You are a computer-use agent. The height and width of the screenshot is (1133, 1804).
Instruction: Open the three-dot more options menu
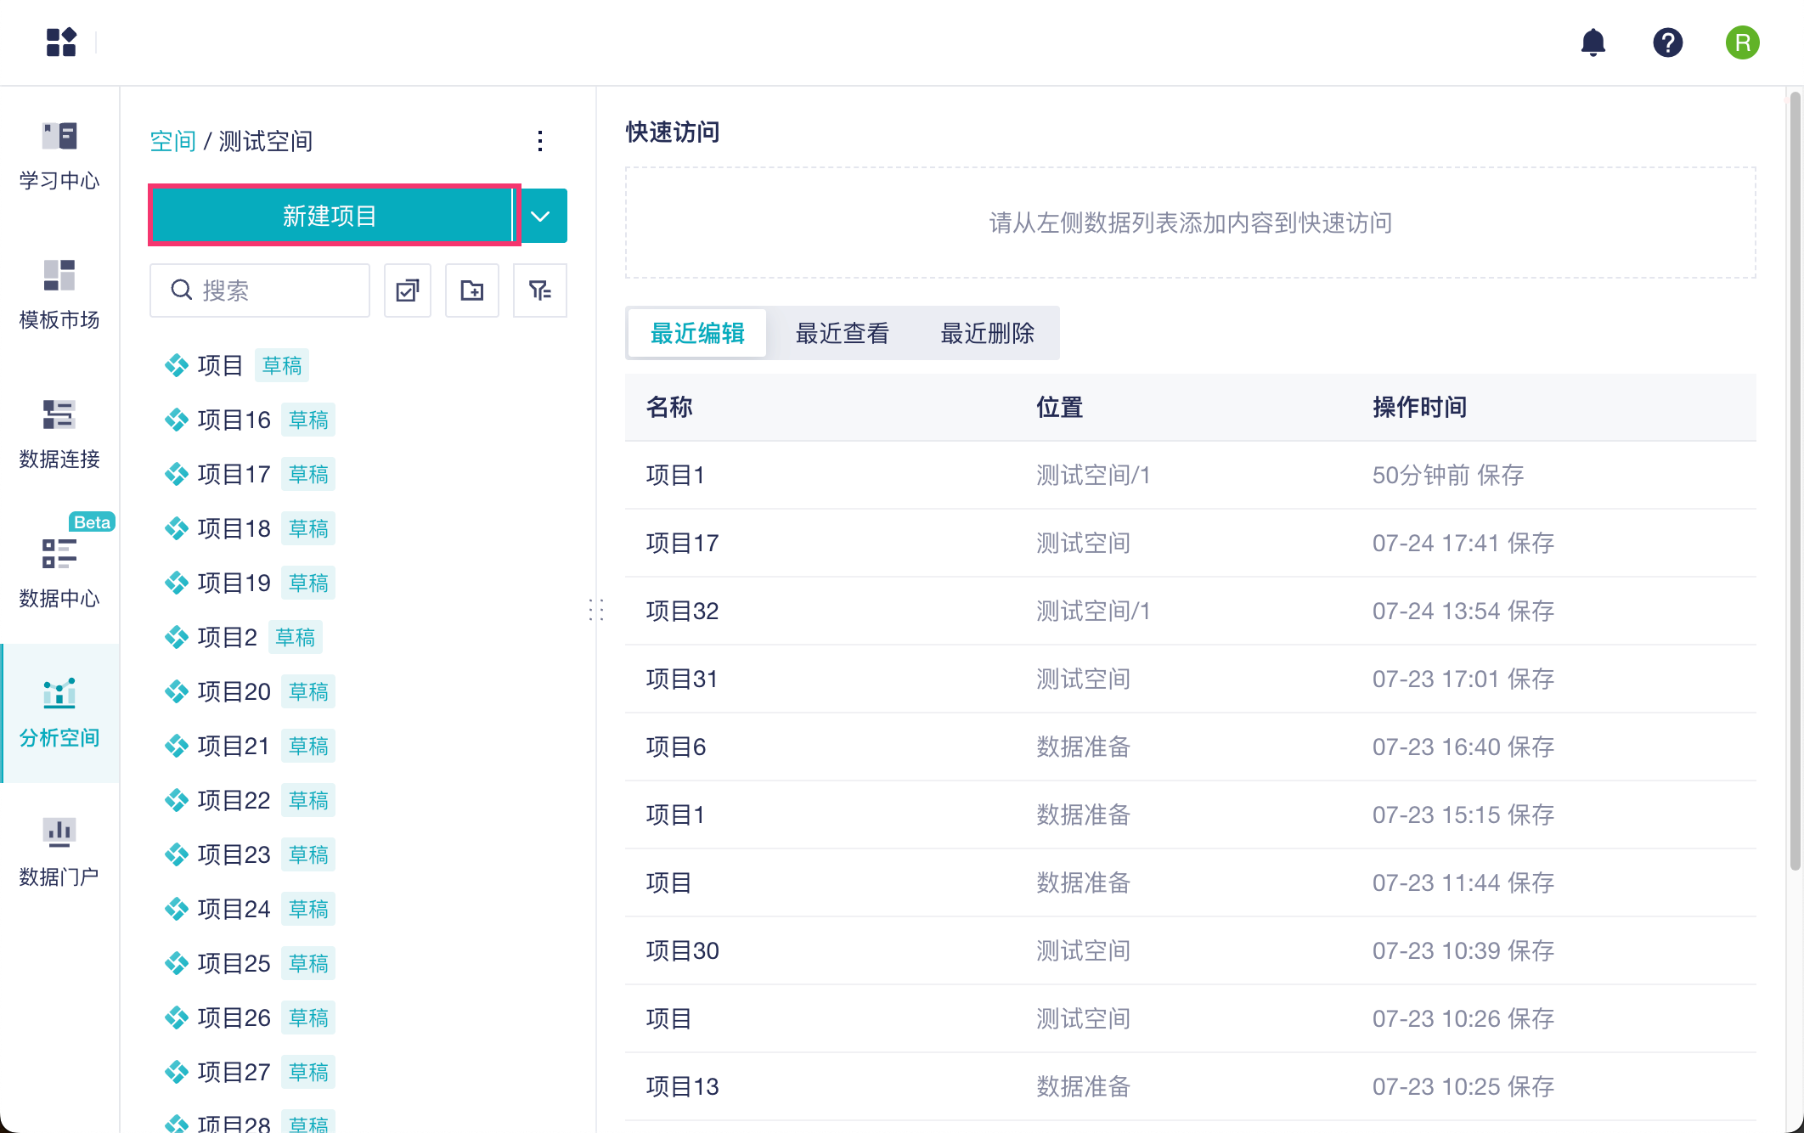click(x=540, y=141)
